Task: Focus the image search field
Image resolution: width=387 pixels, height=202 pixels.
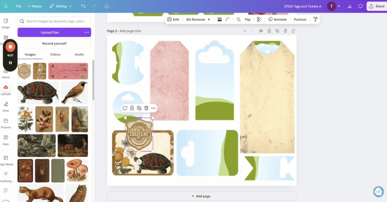Action: pos(54,21)
